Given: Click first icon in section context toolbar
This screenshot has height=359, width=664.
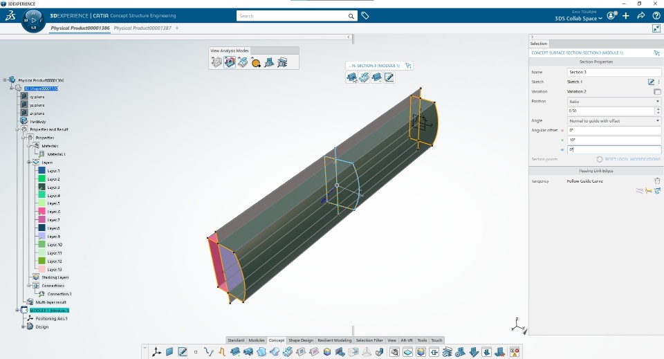Looking at the screenshot, I should (x=351, y=77).
